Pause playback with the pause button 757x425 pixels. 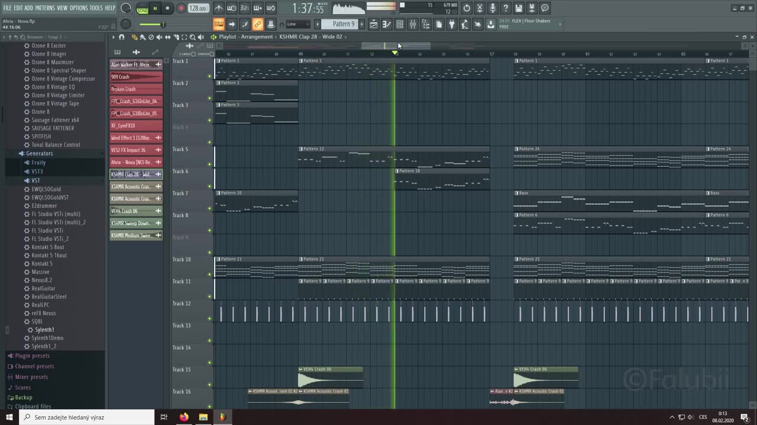coord(156,8)
